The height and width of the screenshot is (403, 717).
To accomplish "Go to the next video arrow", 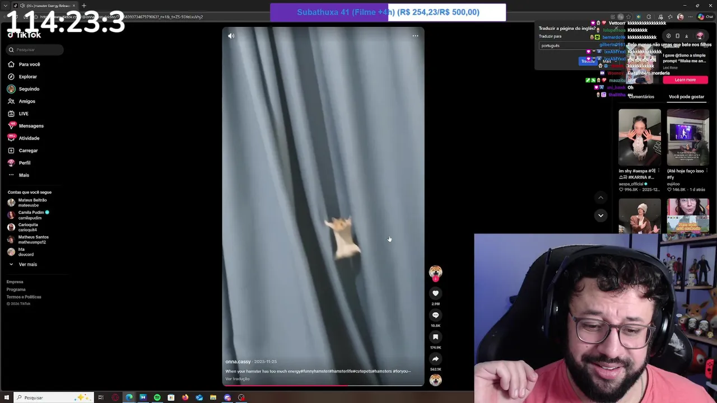I will pyautogui.click(x=600, y=215).
